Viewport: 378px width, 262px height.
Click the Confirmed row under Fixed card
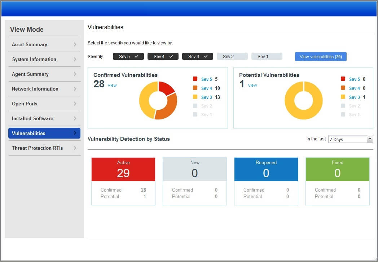(x=338, y=190)
